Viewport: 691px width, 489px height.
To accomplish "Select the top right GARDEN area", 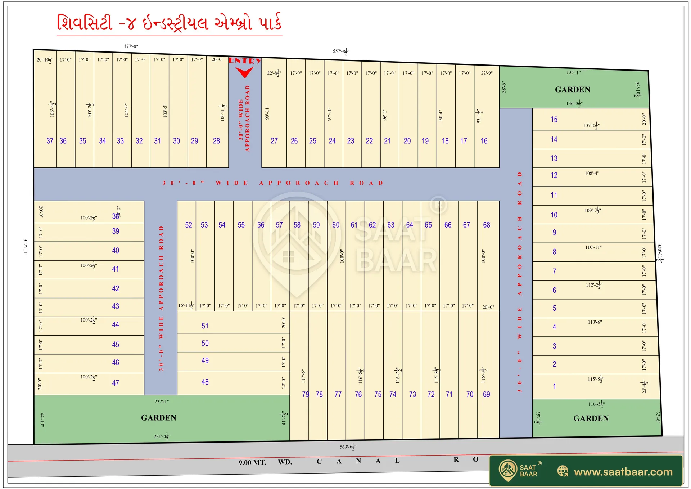I will 572,89.
